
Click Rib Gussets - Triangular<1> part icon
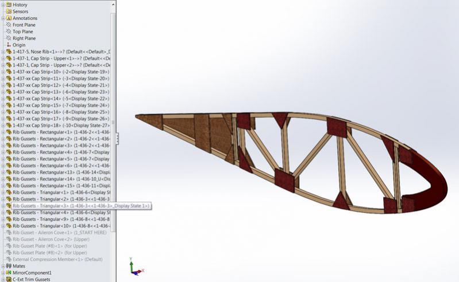9,193
